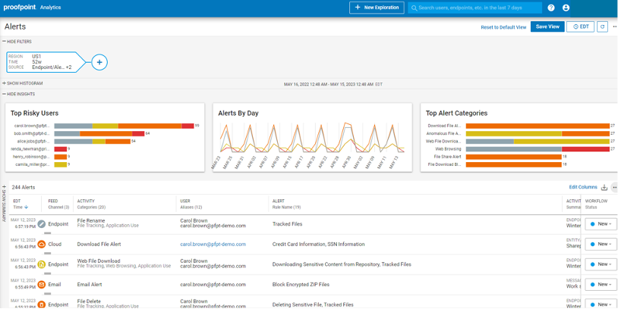The height and width of the screenshot is (312, 618).
Task: Open the EDT timezone selector
Action: tap(580, 27)
